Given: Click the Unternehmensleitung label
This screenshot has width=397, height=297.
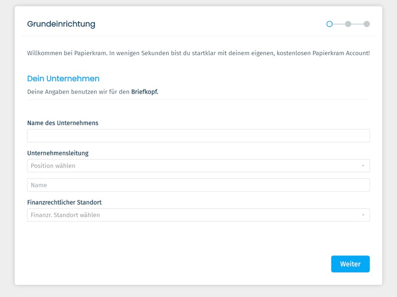Looking at the screenshot, I should (58, 153).
